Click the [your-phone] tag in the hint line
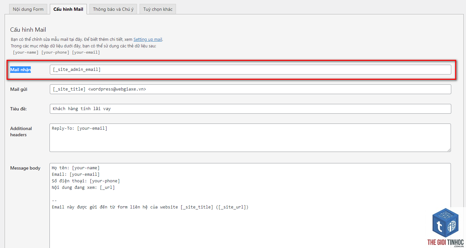This screenshot has height=248, width=466. [x=55, y=52]
